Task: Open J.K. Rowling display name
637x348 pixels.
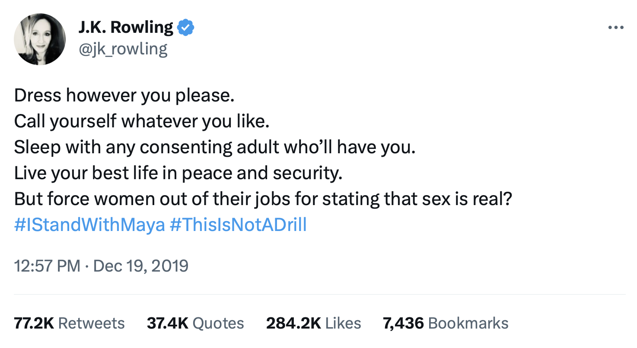Action: coord(126,28)
